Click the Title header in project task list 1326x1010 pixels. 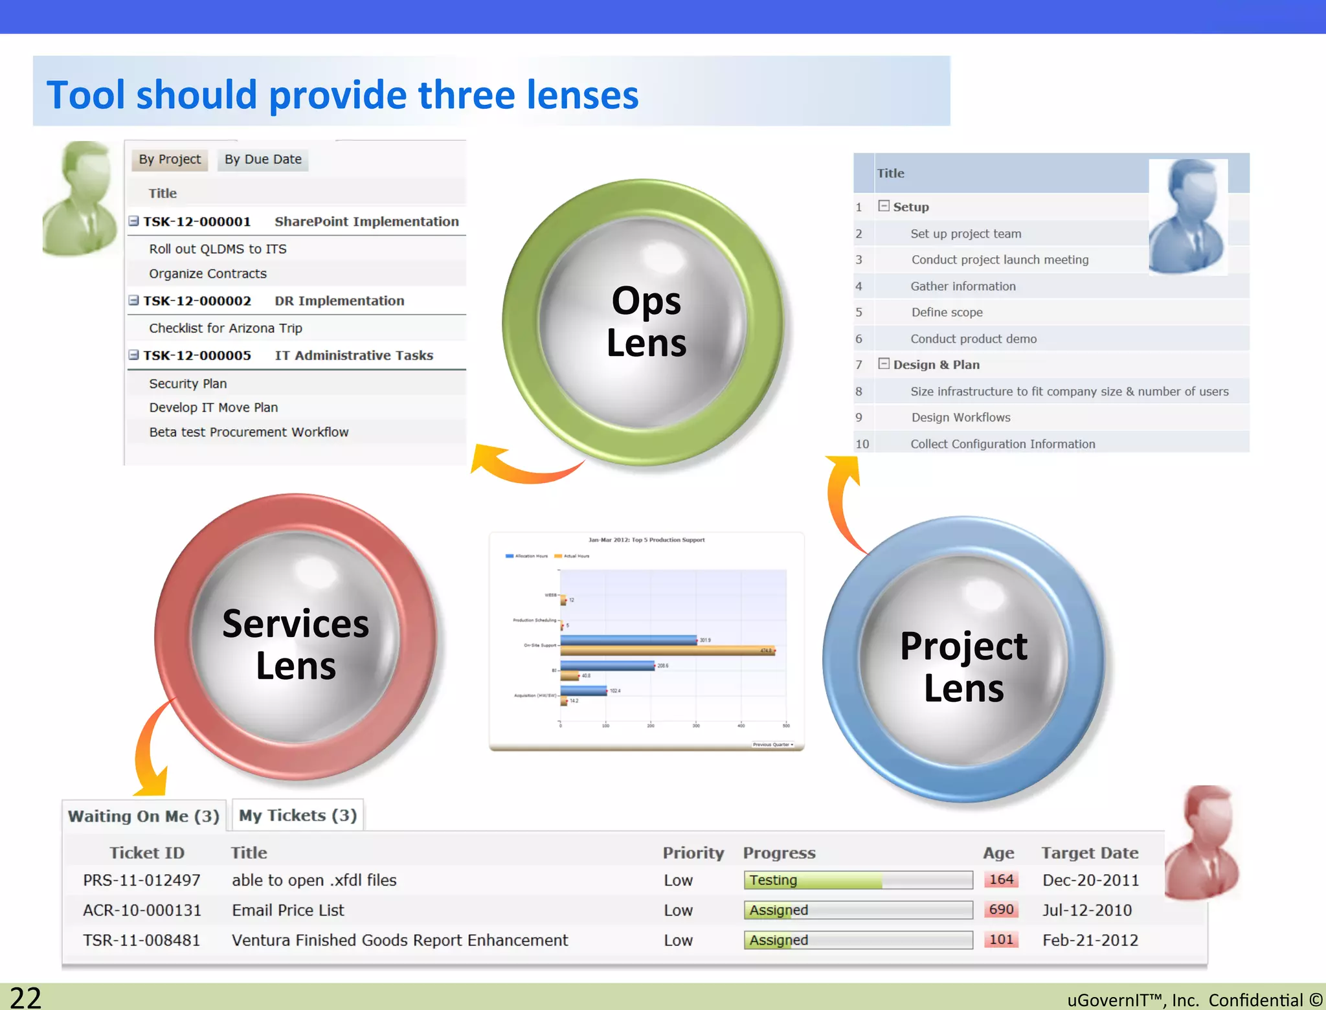tap(890, 173)
